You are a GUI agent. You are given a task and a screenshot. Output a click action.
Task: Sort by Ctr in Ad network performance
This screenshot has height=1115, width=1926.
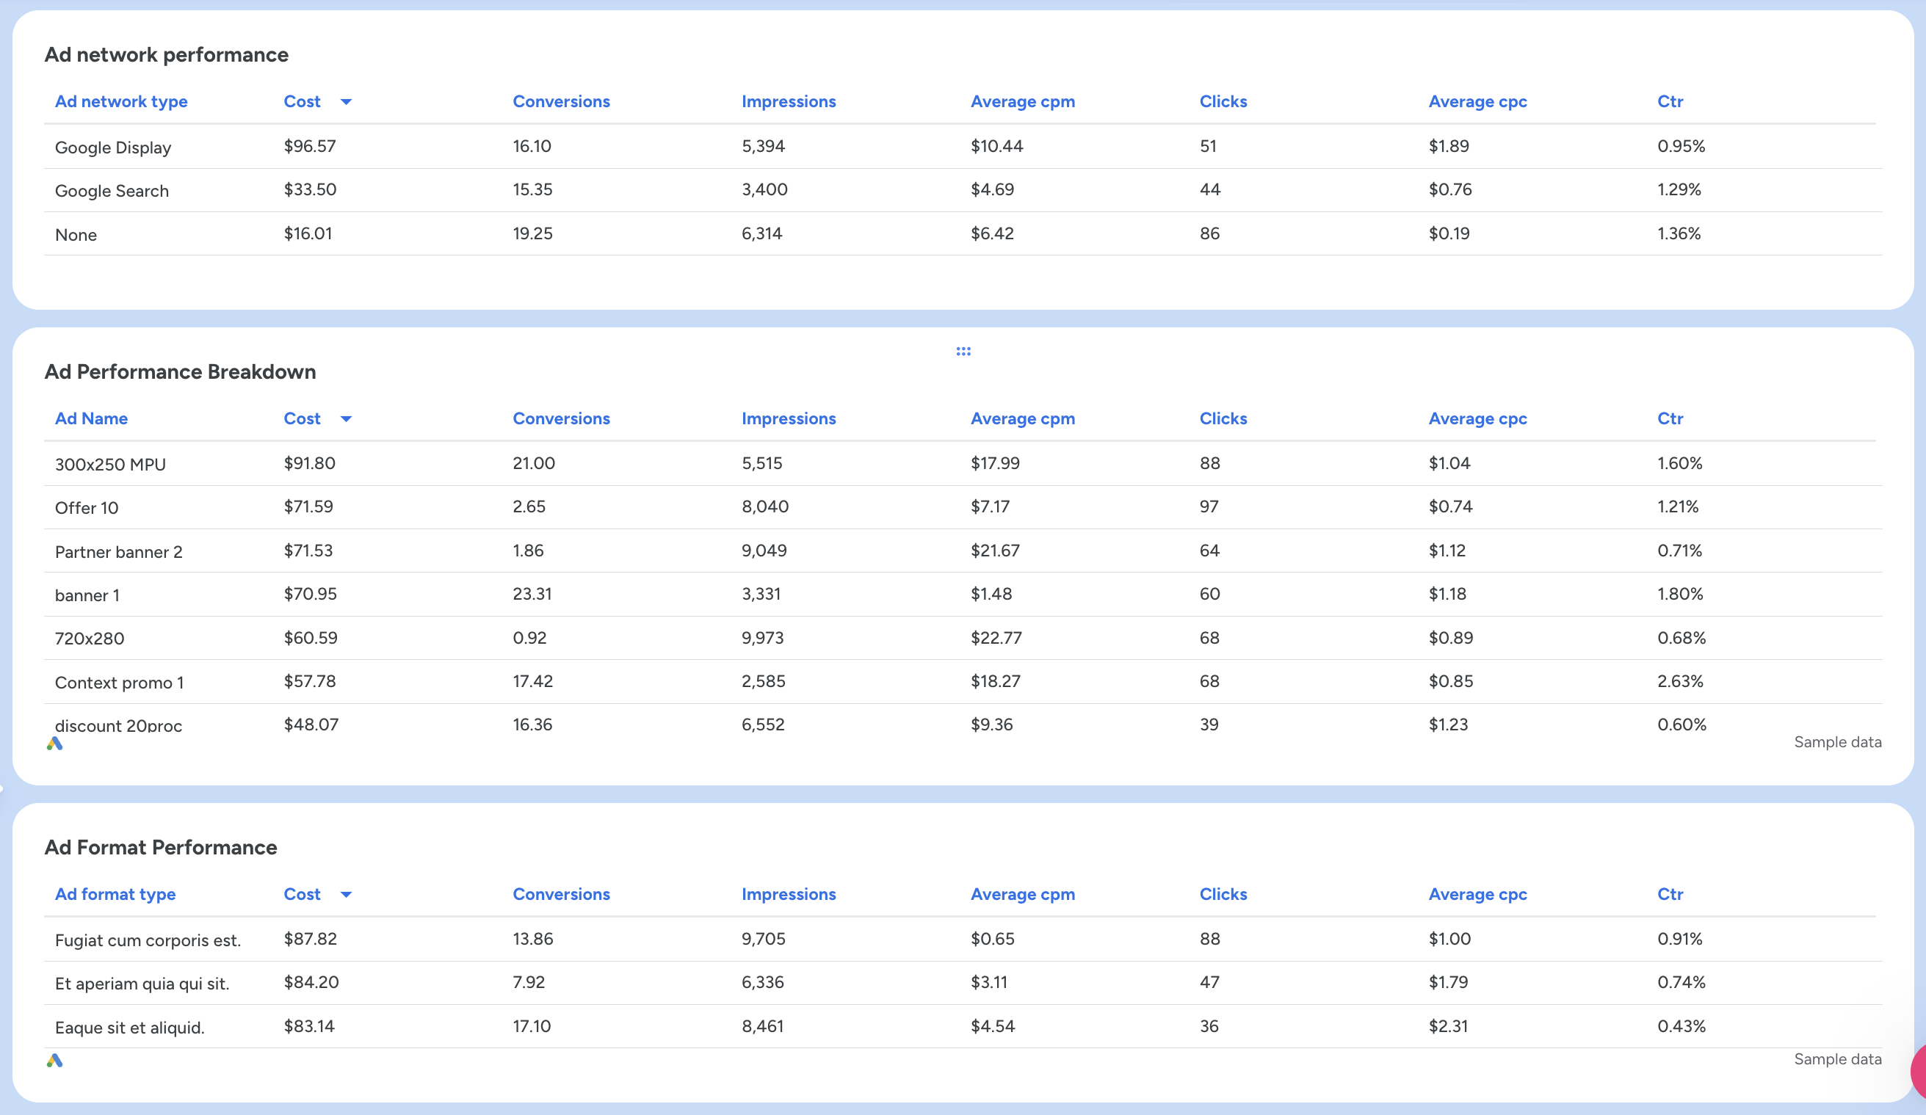coord(1670,101)
